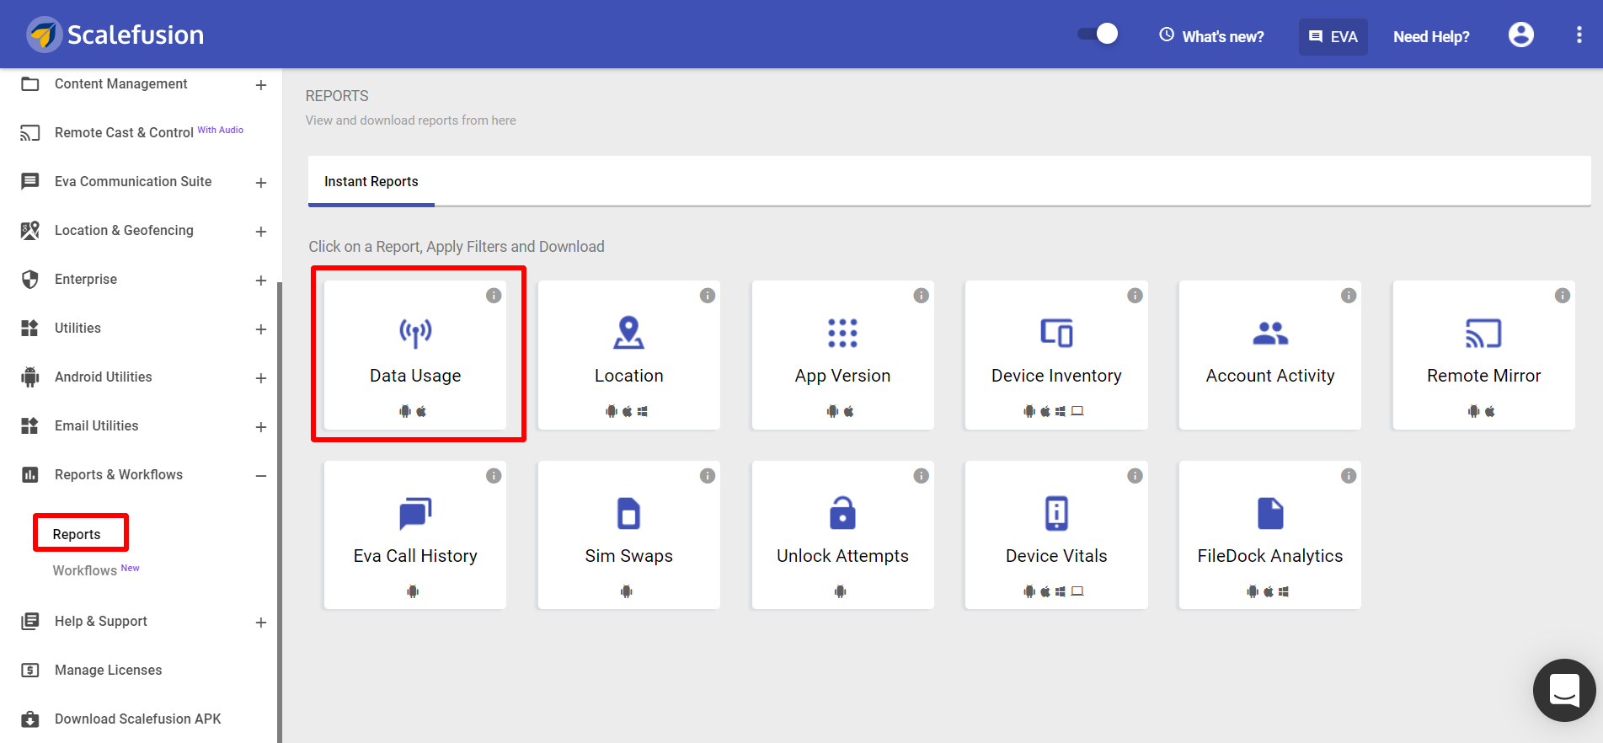Open the Location report card
The image size is (1603, 743).
coord(629,355)
